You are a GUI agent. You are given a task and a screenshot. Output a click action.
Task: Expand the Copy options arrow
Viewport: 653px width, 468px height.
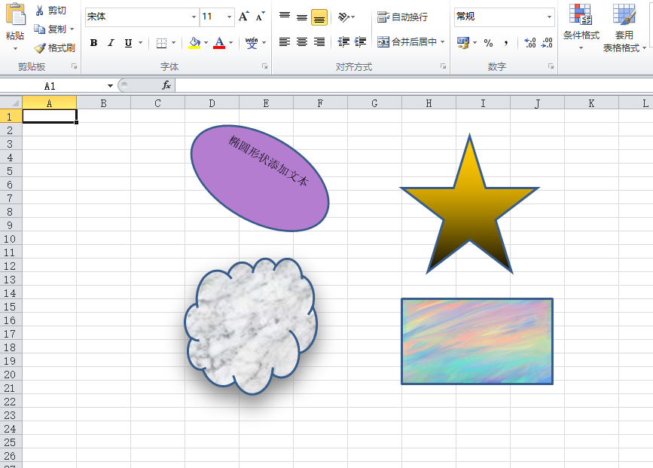[x=72, y=29]
